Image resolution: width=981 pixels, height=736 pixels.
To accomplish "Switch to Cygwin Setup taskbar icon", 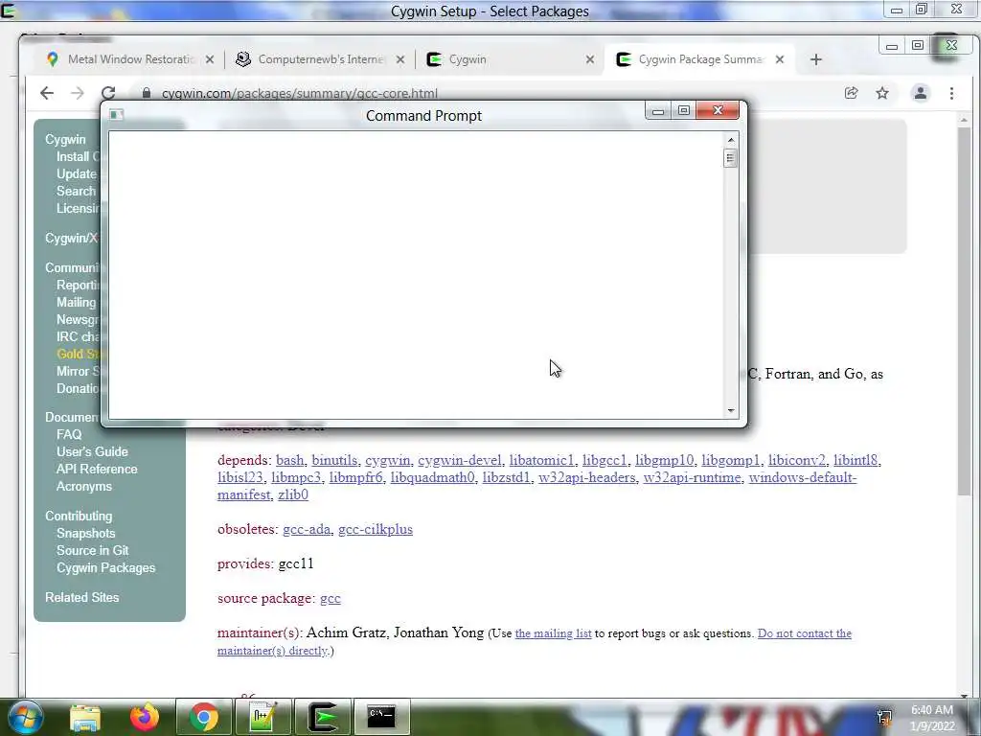I will [x=323, y=717].
